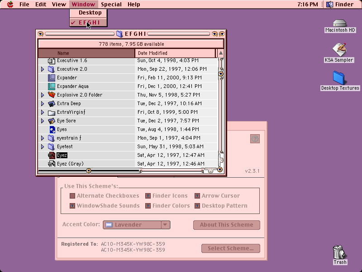Click the Trash icon
This screenshot has height=272, width=362.
[339, 252]
